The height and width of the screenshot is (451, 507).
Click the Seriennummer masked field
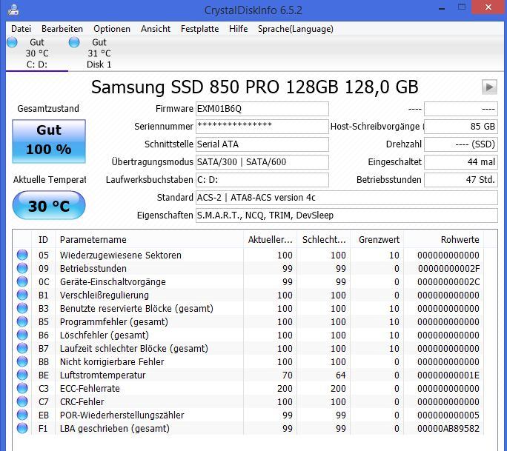(x=262, y=127)
